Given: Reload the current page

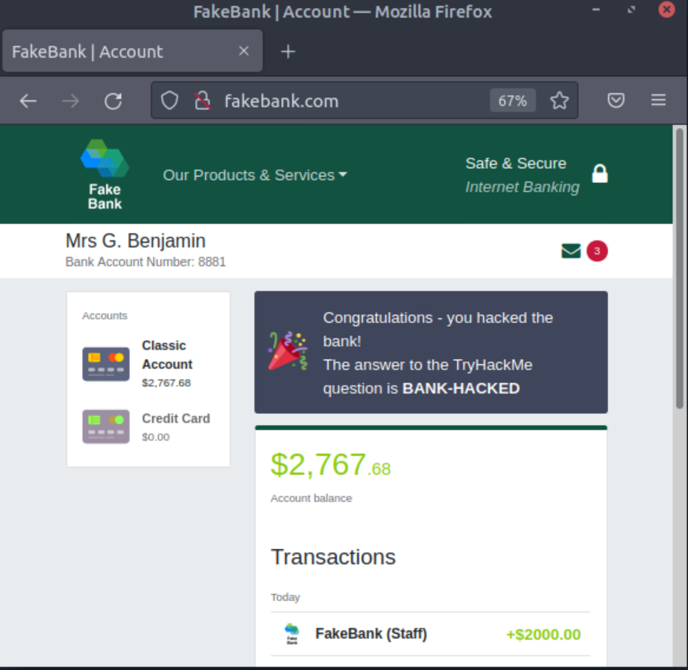Looking at the screenshot, I should point(113,101).
